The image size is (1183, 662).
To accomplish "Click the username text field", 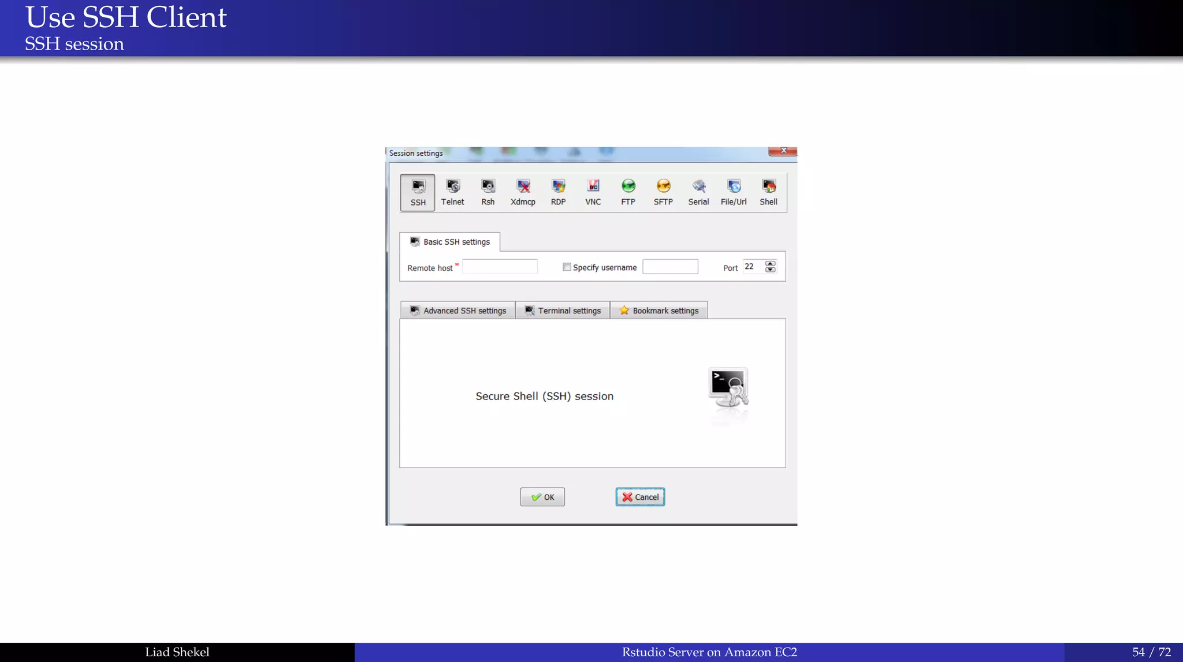I will pos(670,267).
